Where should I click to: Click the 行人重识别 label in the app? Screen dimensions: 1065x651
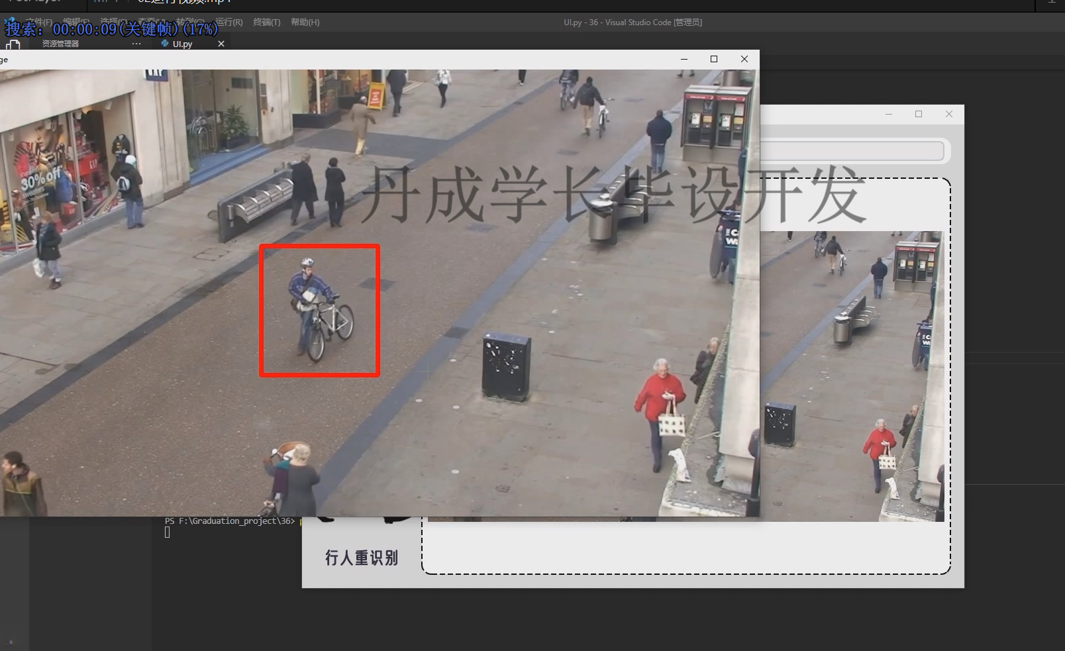pyautogui.click(x=362, y=558)
